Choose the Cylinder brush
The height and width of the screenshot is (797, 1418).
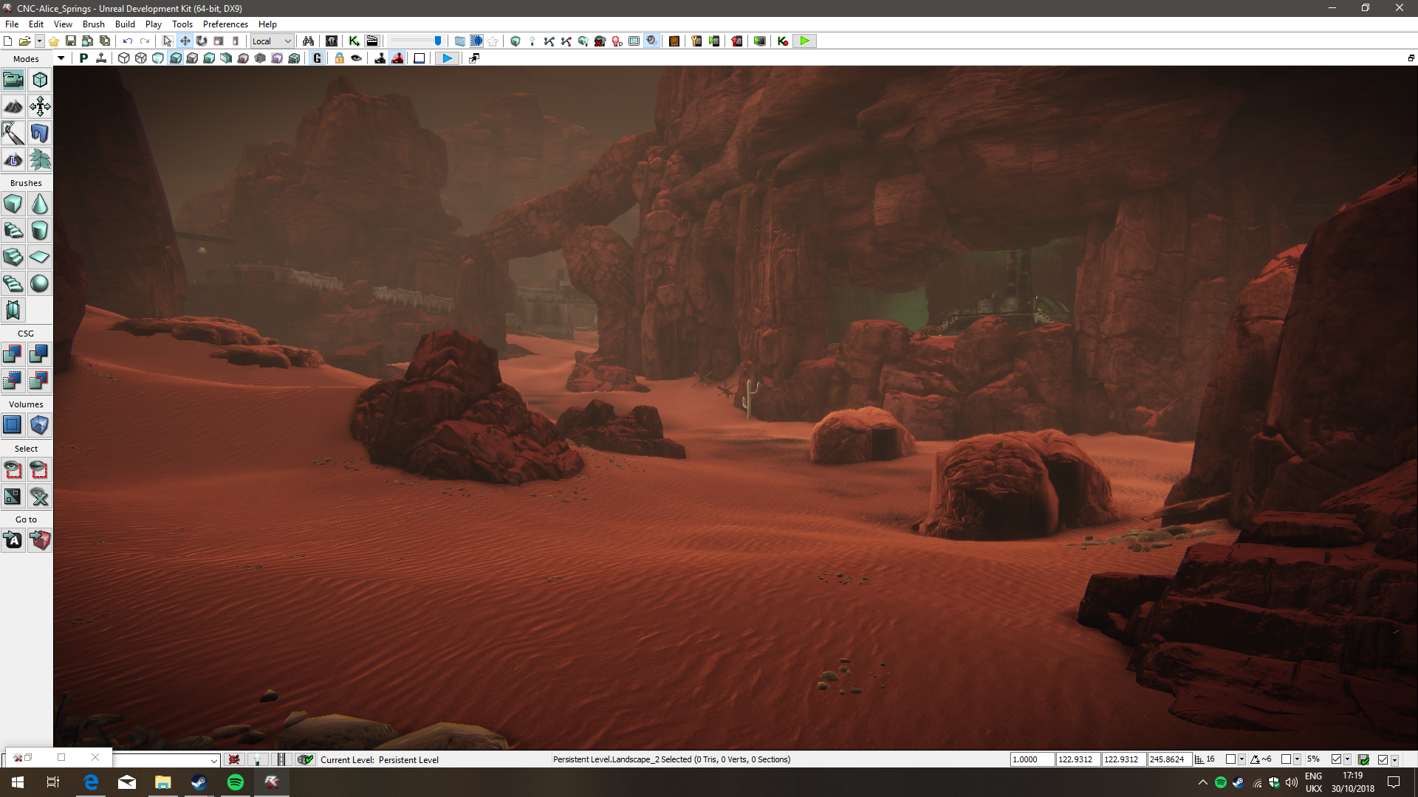(40, 230)
